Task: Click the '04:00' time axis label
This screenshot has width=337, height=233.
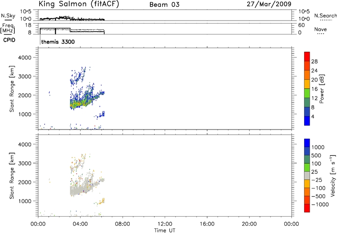Action: click(x=80, y=224)
